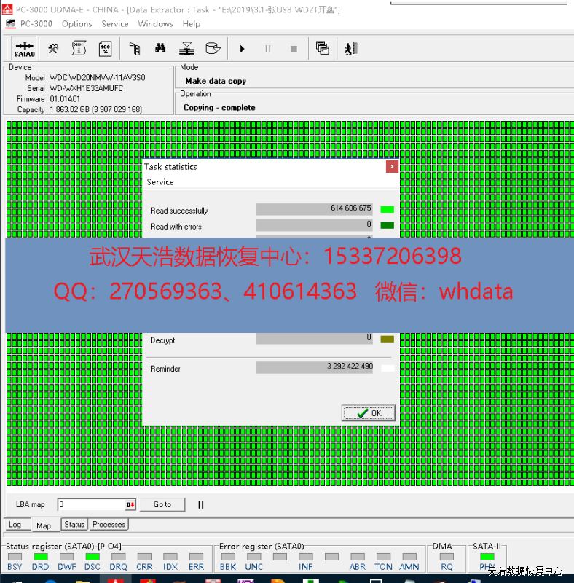Open the Options menu

[76, 23]
